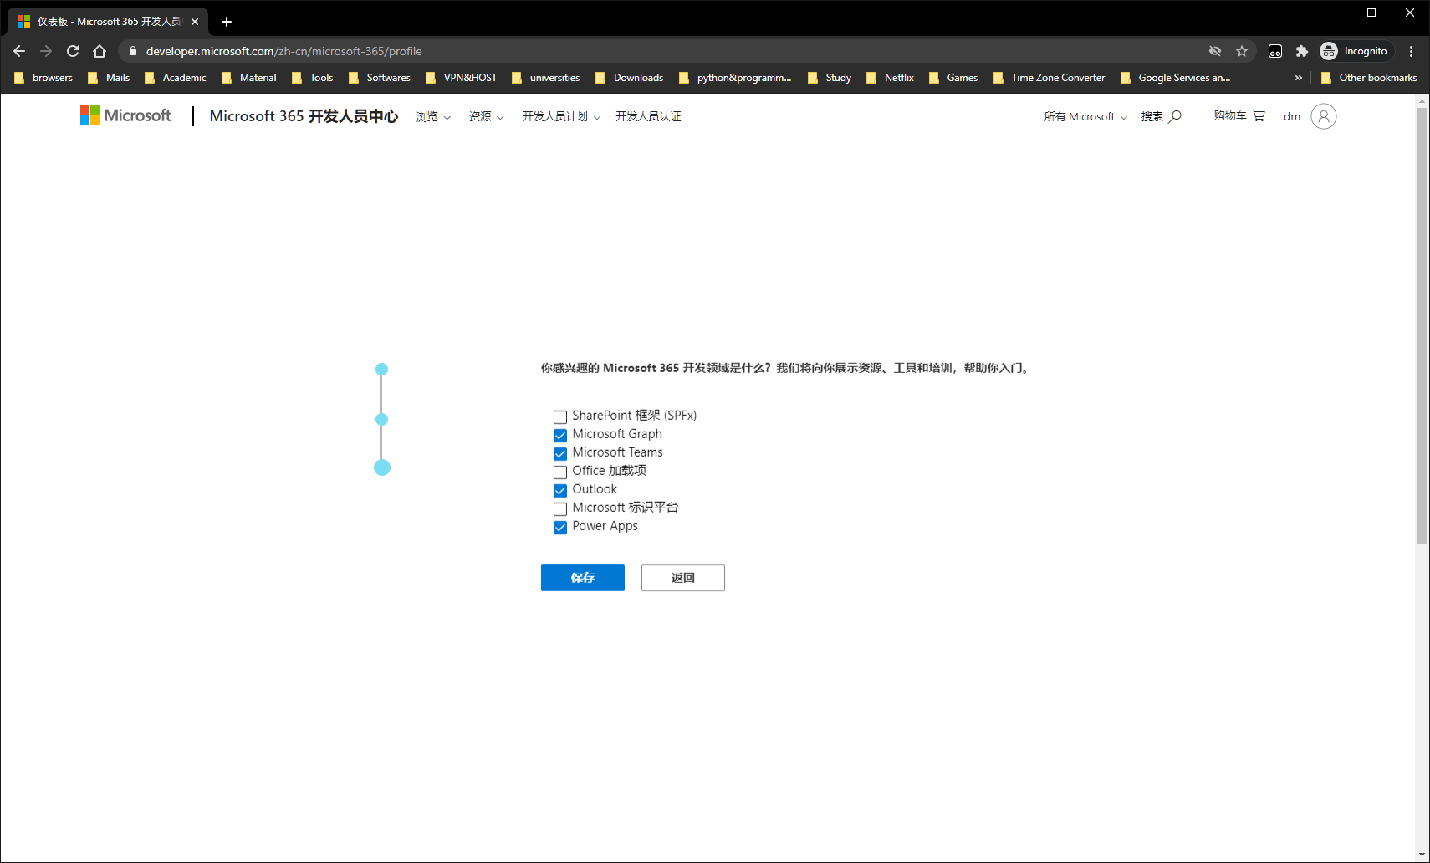
Task: Click the Microsoft logo
Action: (125, 115)
